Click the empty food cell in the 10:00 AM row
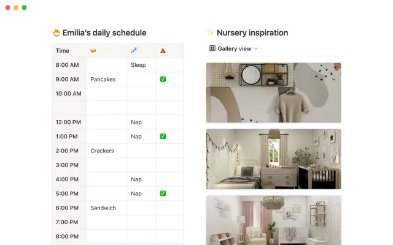The height and width of the screenshot is (245, 393). coord(107,94)
